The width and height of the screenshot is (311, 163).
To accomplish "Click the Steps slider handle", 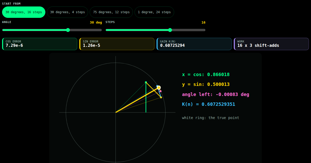I will (170, 30).
